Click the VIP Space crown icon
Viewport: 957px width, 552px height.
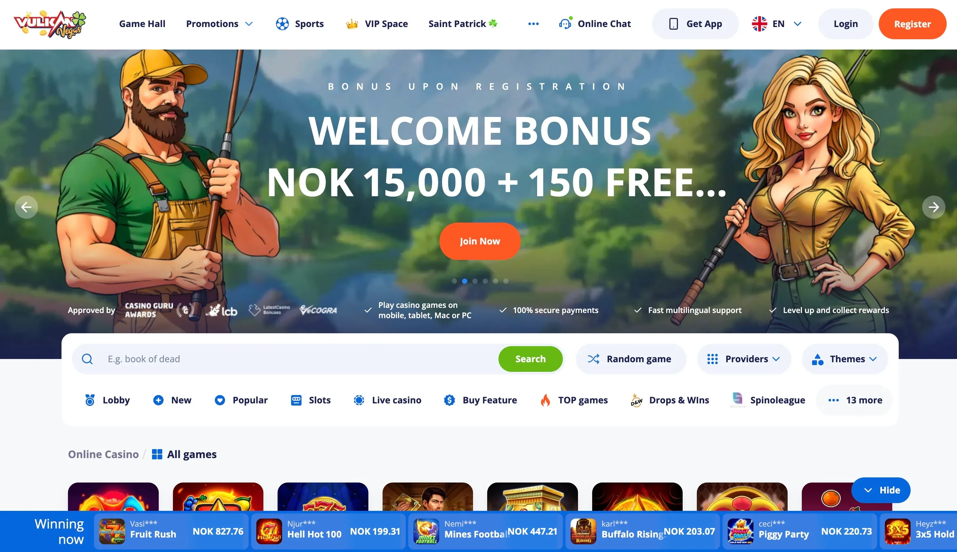click(x=352, y=24)
